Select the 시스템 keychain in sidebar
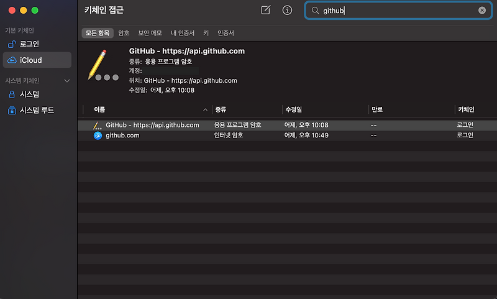497x299 pixels. [37, 94]
